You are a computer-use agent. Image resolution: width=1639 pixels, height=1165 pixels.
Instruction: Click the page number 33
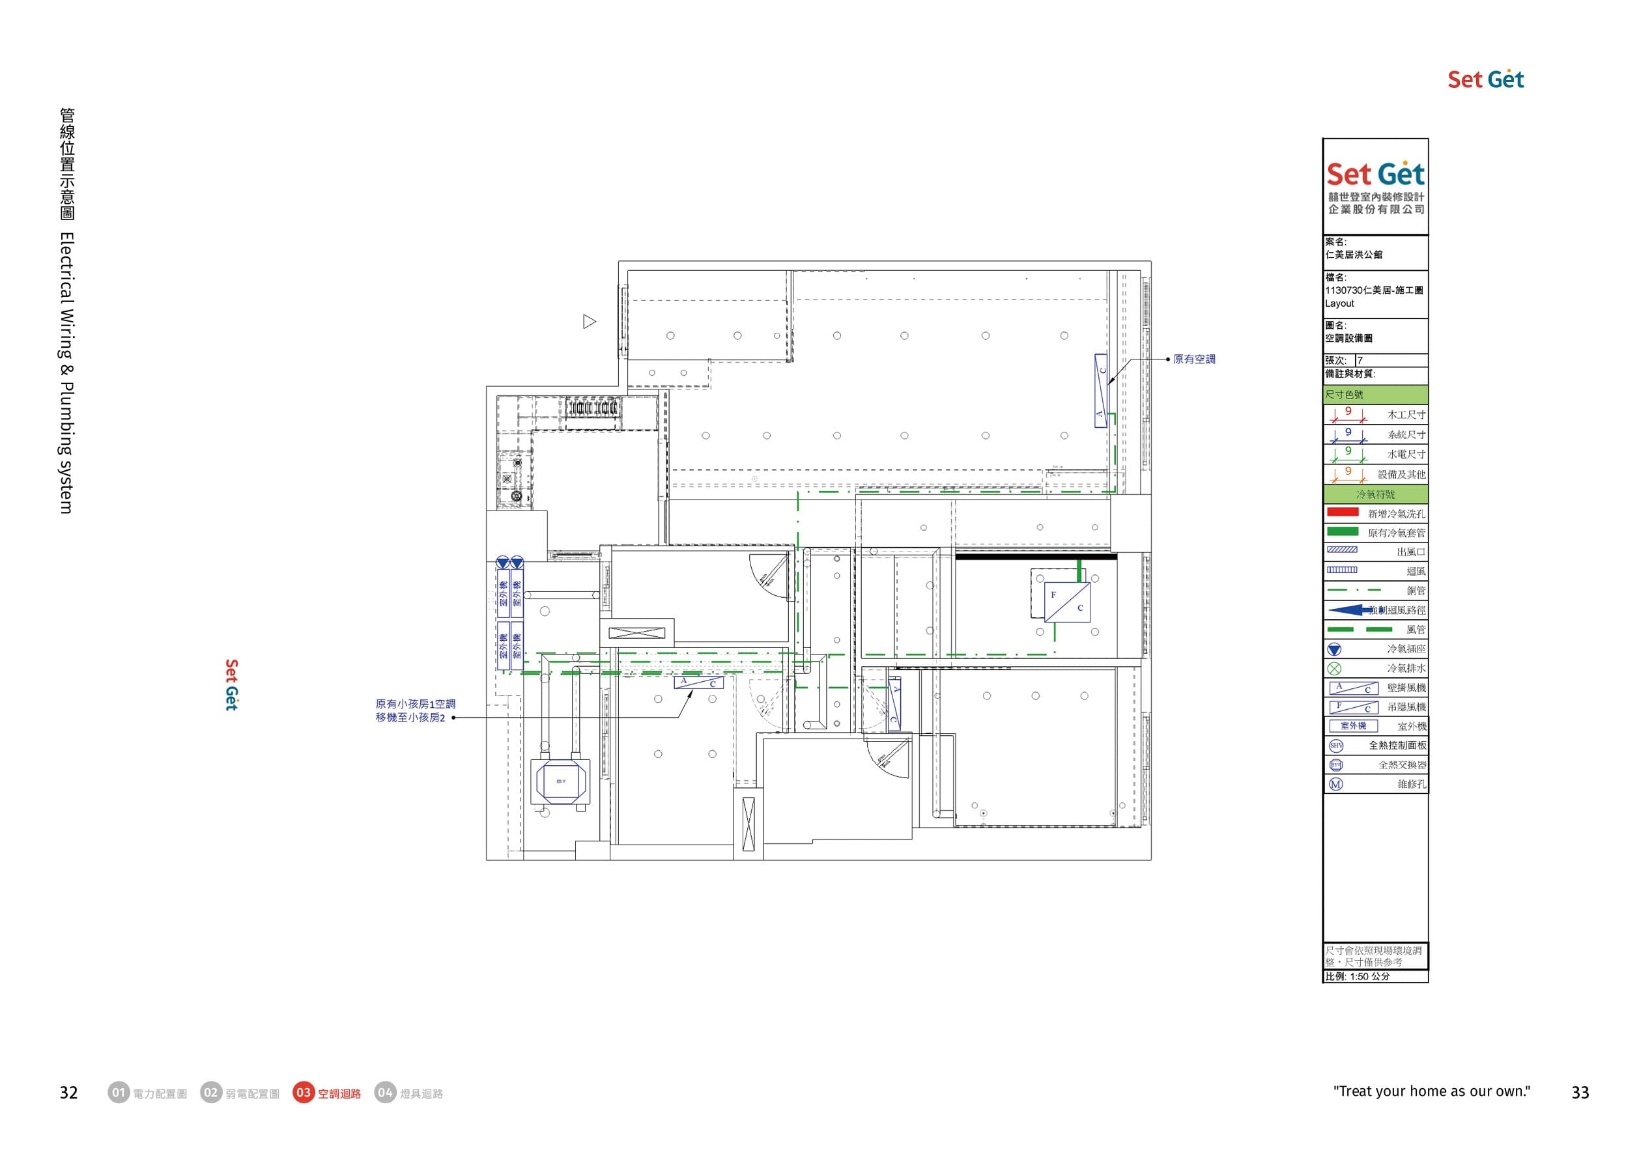click(1580, 1093)
